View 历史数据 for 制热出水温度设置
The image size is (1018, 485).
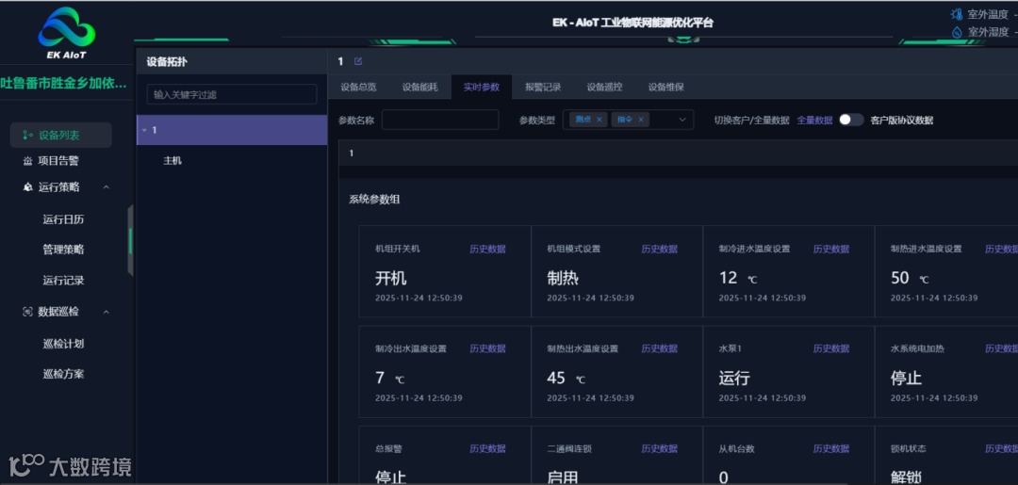point(660,348)
